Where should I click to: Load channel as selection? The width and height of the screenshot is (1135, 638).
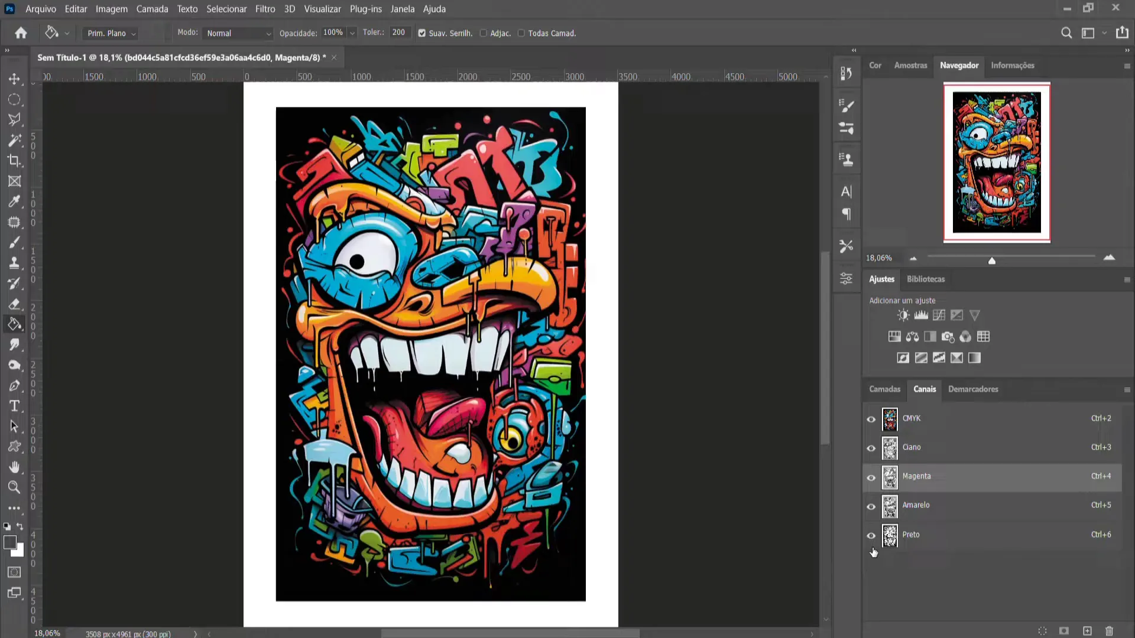tap(1042, 631)
